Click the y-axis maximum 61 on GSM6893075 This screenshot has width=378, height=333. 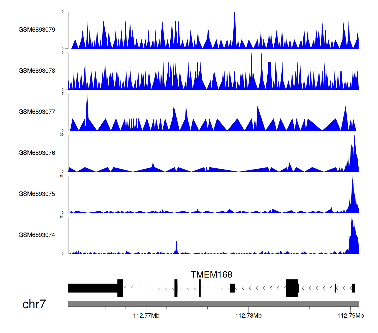(x=61, y=176)
